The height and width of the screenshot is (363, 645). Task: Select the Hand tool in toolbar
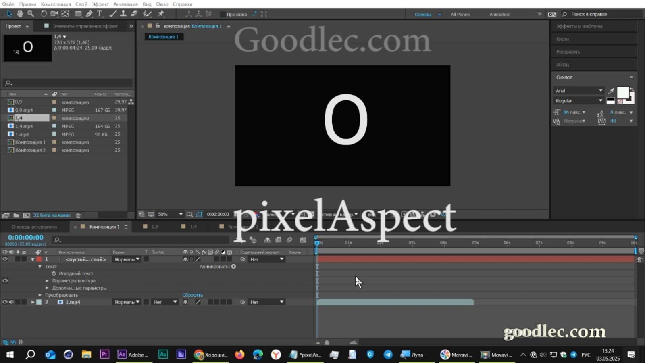pyautogui.click(x=19, y=14)
